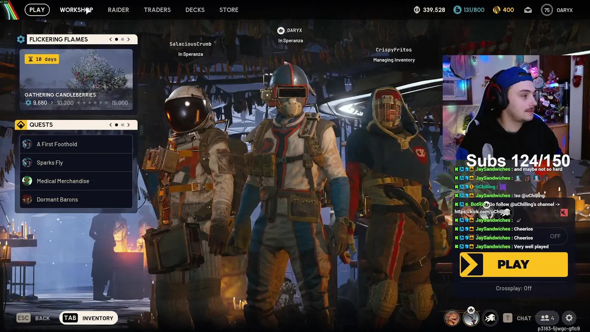Start matchmaking with the yellow PLAY button

(x=513, y=264)
